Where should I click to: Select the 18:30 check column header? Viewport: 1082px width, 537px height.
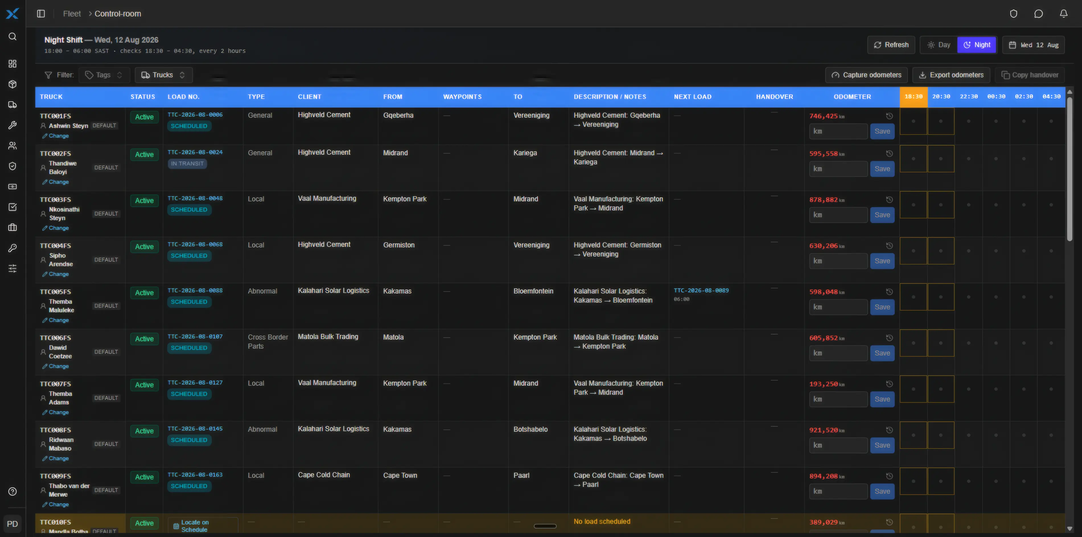click(913, 97)
